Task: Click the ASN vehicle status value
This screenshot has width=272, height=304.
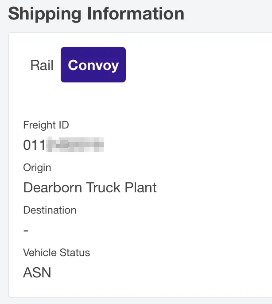Action: 37,272
